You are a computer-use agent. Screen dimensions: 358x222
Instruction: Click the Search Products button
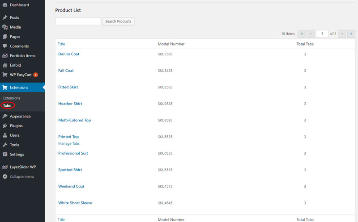pos(118,21)
